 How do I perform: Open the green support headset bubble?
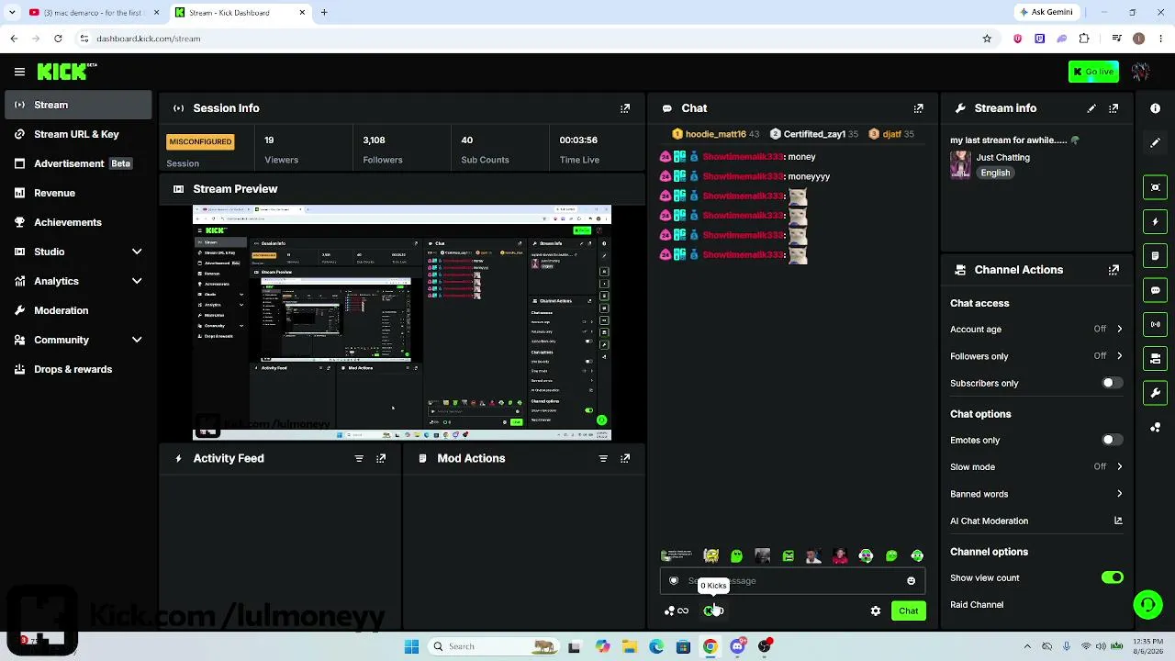(x=1147, y=604)
